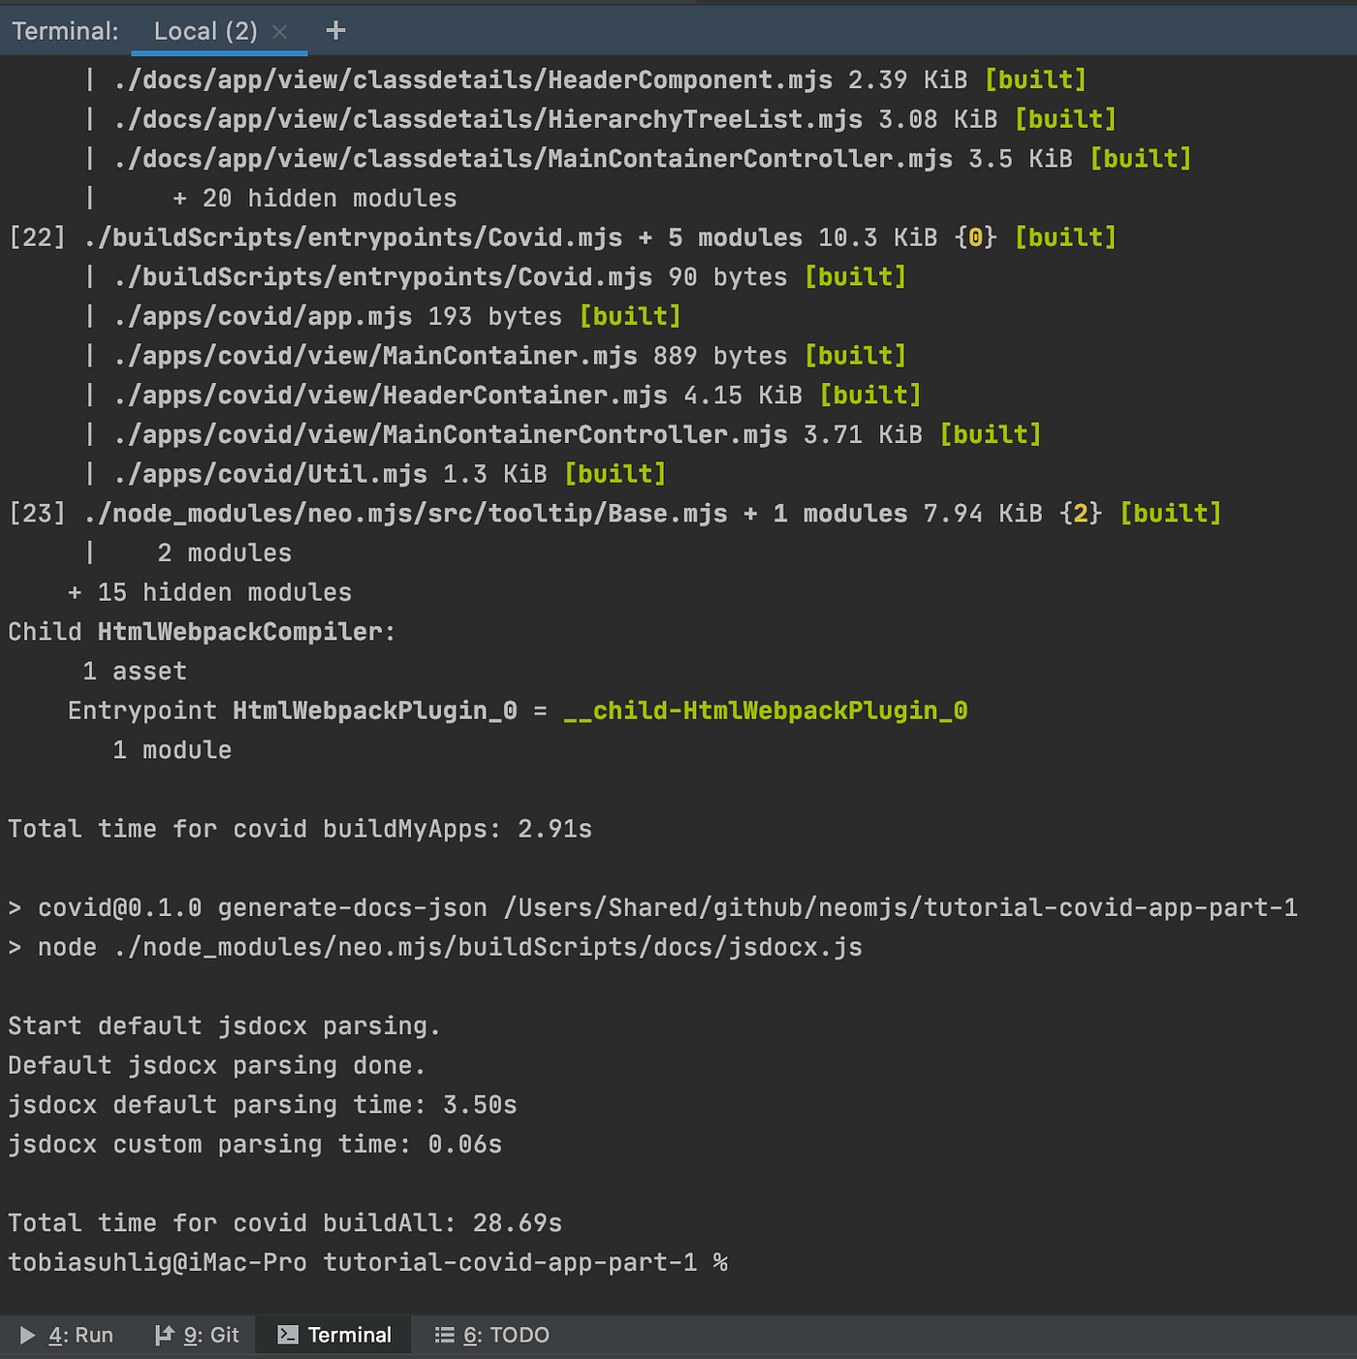Viewport: 1357px width, 1359px height.
Task: Open the TODO tool window list icon
Action: click(x=445, y=1335)
